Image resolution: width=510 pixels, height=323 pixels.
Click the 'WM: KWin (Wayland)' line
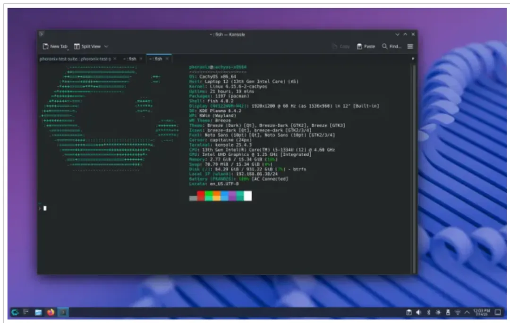(x=212, y=116)
